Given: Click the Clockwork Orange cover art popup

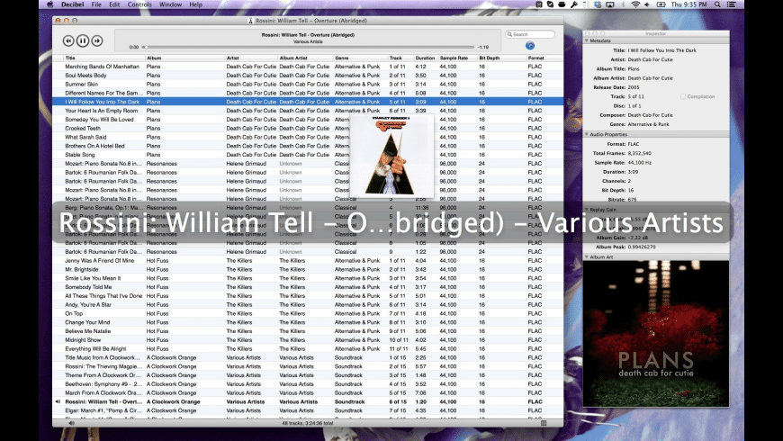Looking at the screenshot, I should [391, 156].
